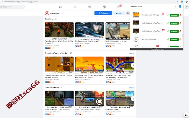Image resolution: width=189 pixels, height=118 pixels.
Task: Open title 'Crash Bandicoot - Who's Ready For The Remasters?'
Action: pos(59,42)
